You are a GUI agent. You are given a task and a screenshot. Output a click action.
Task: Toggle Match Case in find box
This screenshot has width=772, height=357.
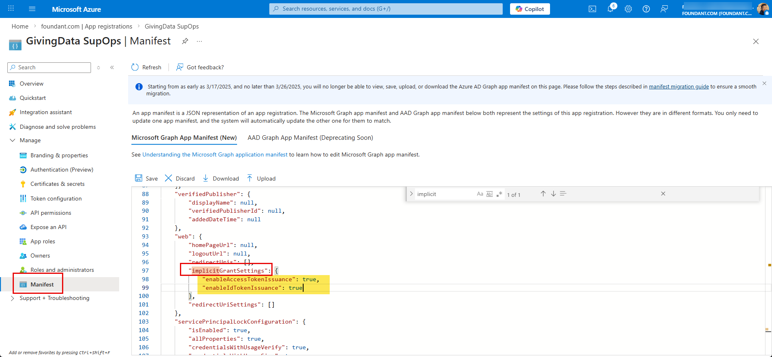pos(480,194)
